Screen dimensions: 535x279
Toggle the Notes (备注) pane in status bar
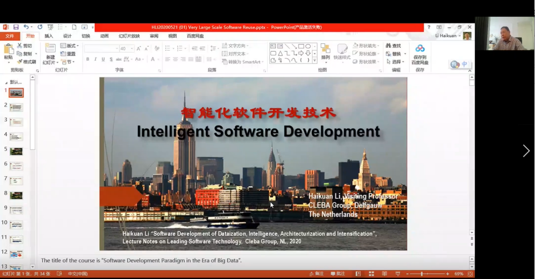coord(316,274)
